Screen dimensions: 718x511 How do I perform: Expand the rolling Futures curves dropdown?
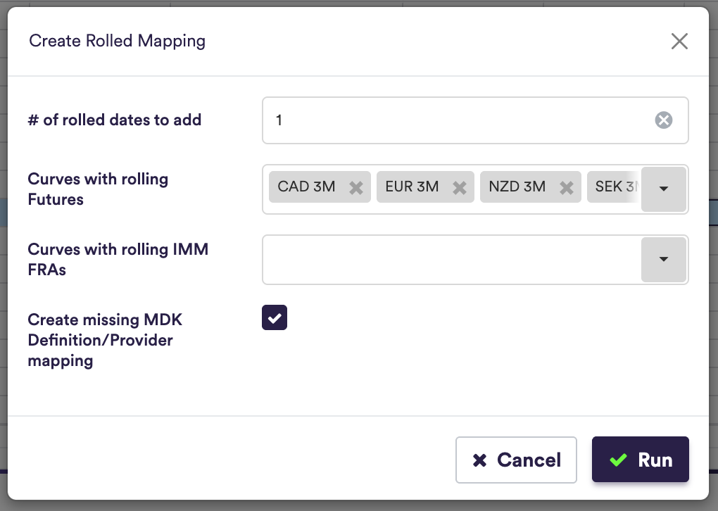[663, 189]
